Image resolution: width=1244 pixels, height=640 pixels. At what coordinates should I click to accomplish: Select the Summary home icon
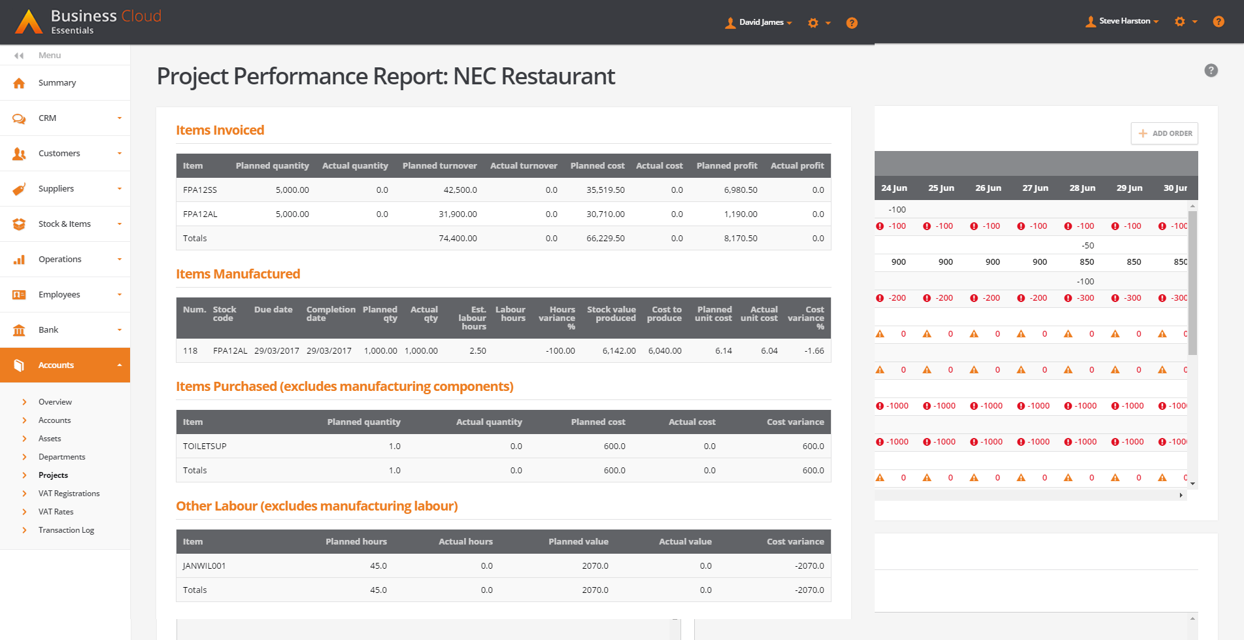[19, 82]
